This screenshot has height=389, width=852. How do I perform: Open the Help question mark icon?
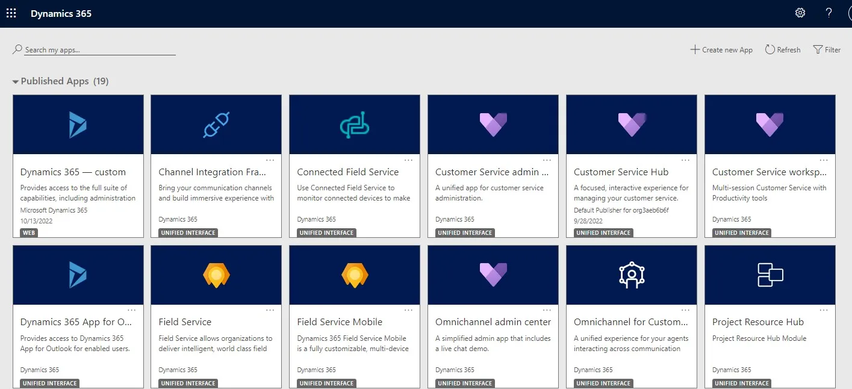pyautogui.click(x=829, y=13)
